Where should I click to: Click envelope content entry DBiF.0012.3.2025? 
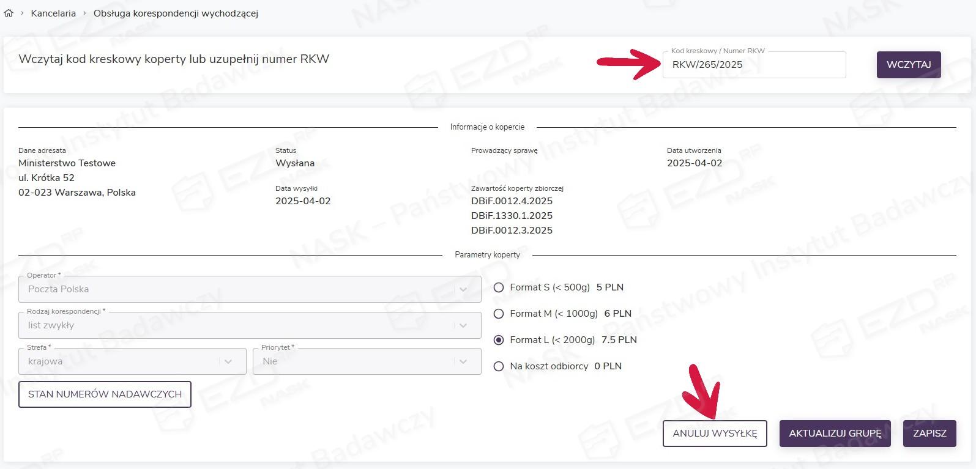(512, 231)
